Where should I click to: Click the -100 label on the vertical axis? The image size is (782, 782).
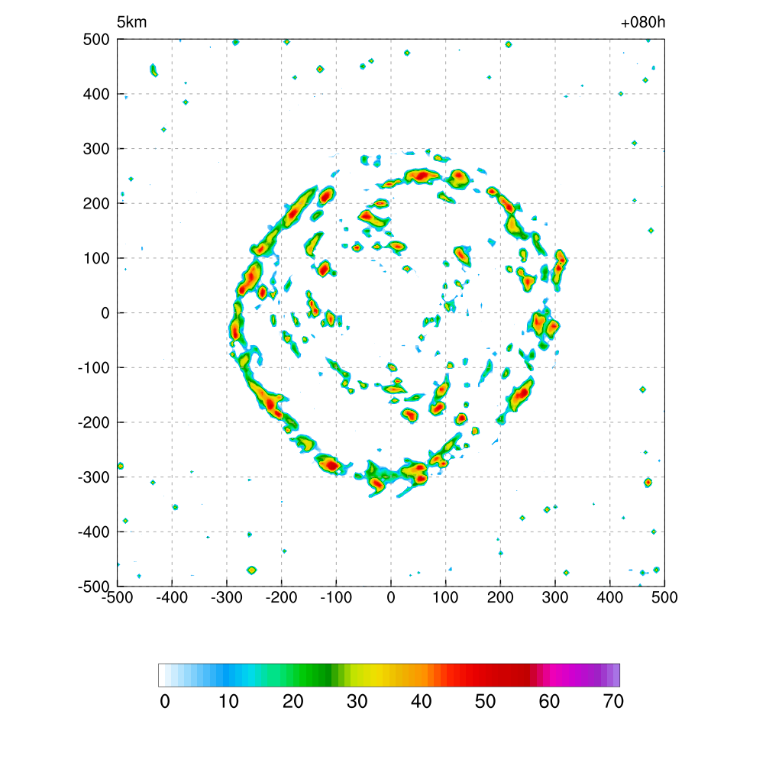pos(94,368)
